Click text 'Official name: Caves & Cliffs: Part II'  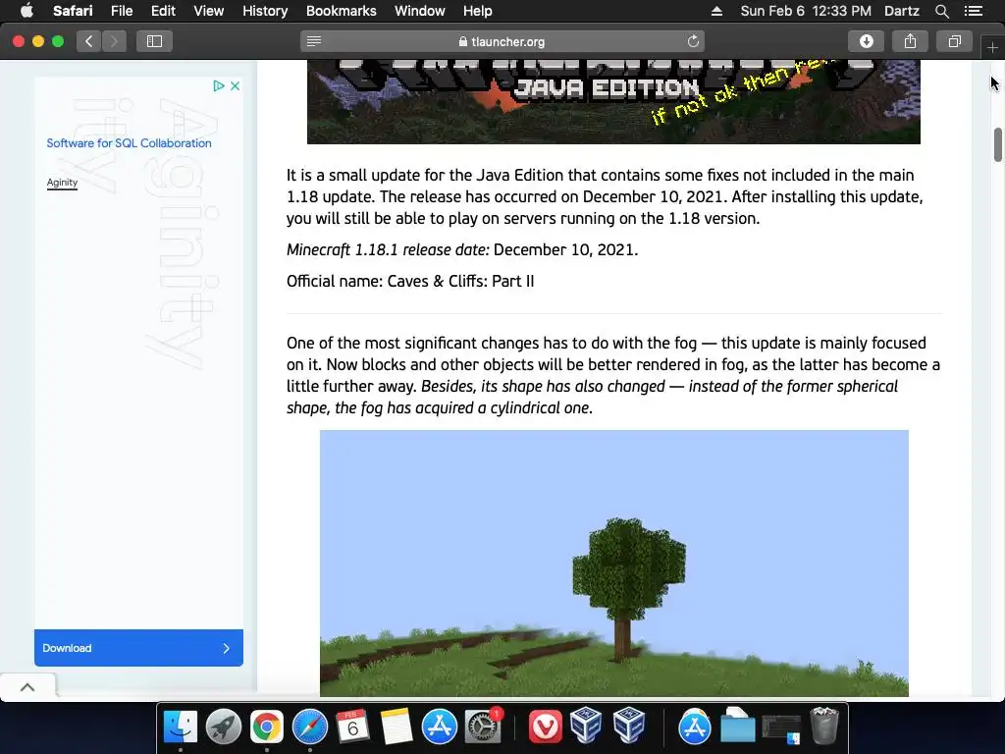[x=410, y=282]
